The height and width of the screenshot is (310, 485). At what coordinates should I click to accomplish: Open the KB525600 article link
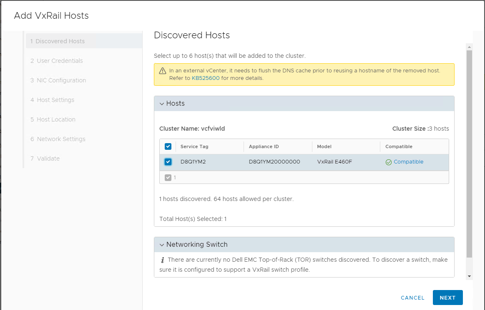pos(206,78)
